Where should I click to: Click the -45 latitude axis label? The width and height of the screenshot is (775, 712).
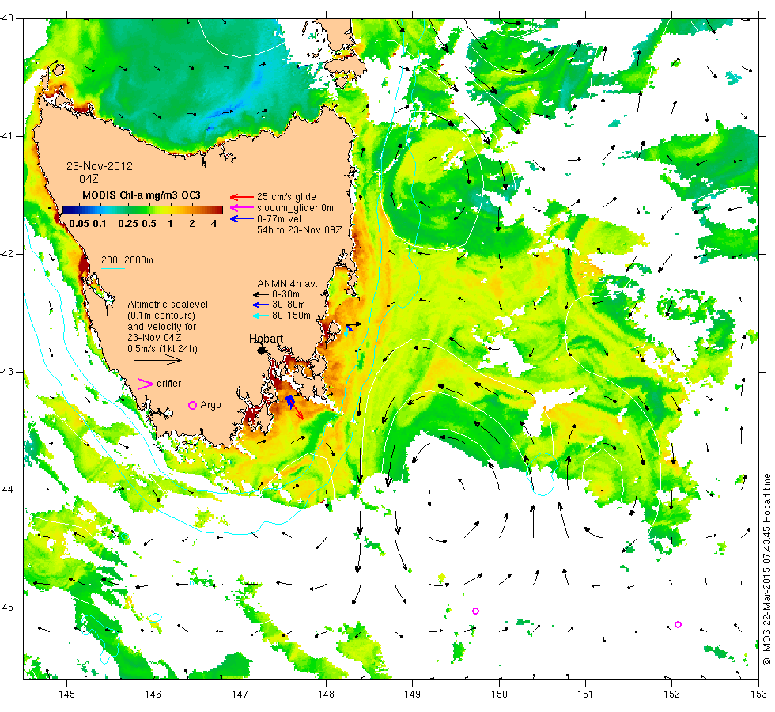click(7, 608)
